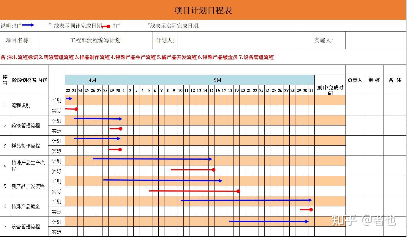Select the April 22 date cell

click(x=68, y=90)
